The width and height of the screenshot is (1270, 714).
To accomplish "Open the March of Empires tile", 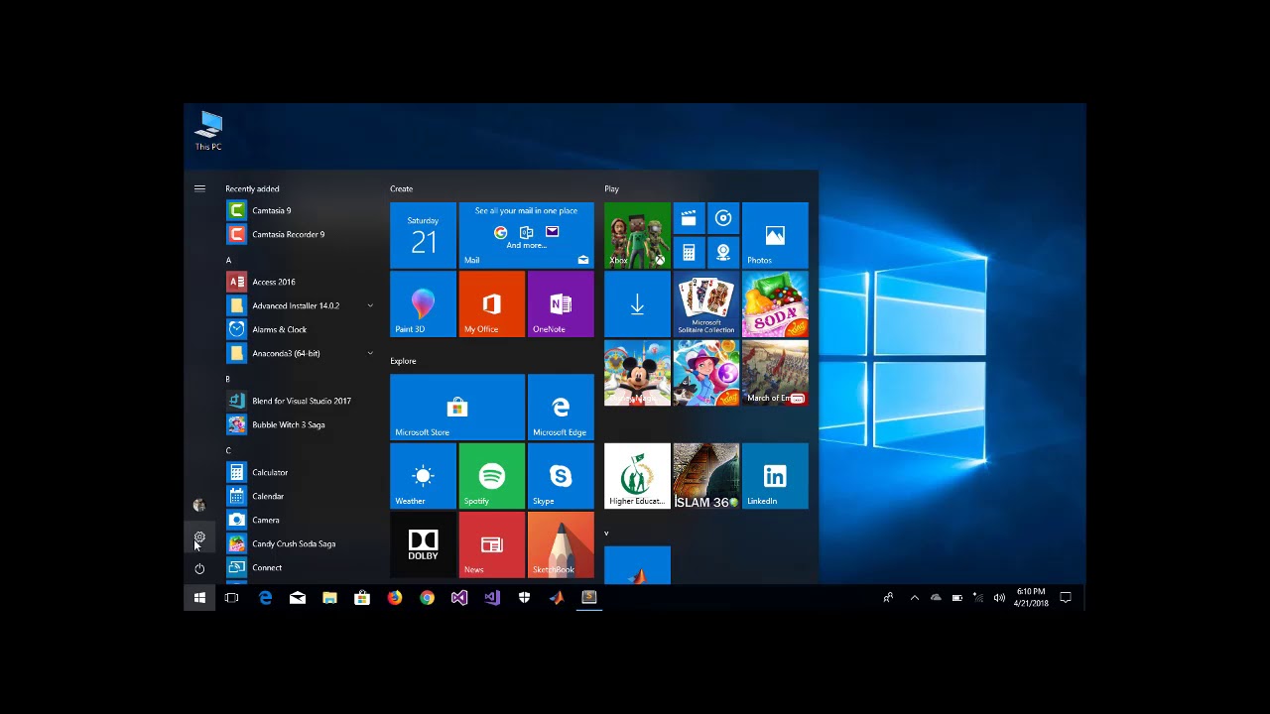I will (x=775, y=373).
